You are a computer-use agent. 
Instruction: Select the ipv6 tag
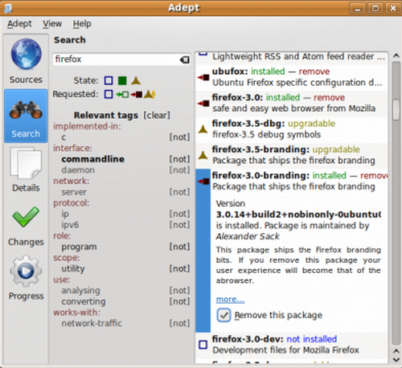click(70, 225)
